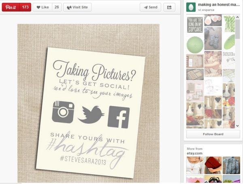Open the 'making an honest ma...' board title

tap(219, 4)
